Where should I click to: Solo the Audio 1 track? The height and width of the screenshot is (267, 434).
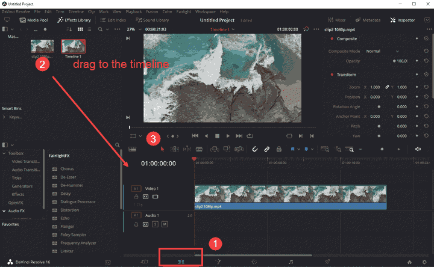click(156, 224)
